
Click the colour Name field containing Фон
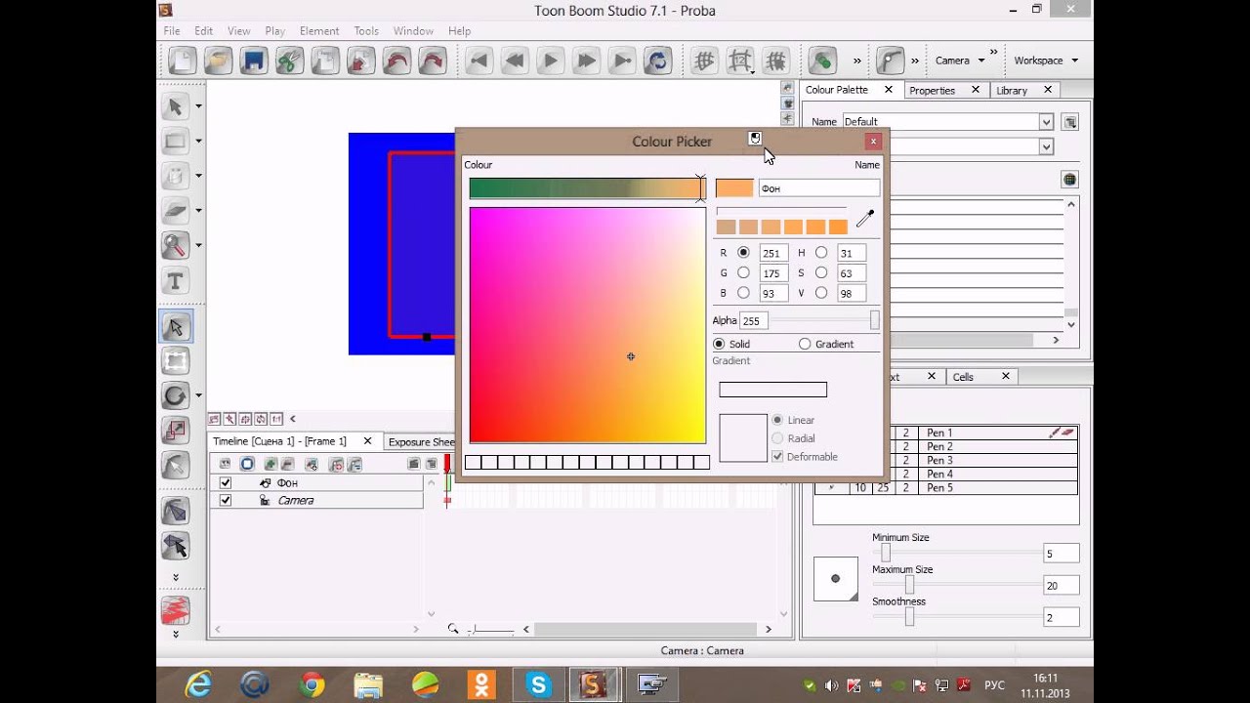(818, 188)
